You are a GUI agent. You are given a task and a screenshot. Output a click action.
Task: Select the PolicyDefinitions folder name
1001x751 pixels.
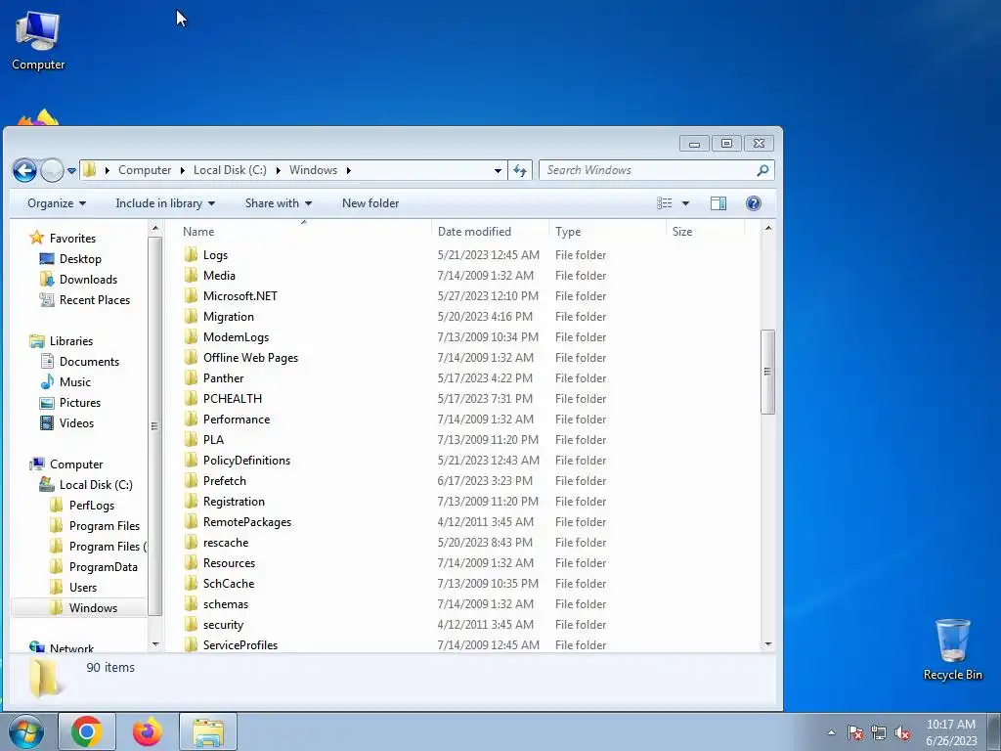(246, 461)
